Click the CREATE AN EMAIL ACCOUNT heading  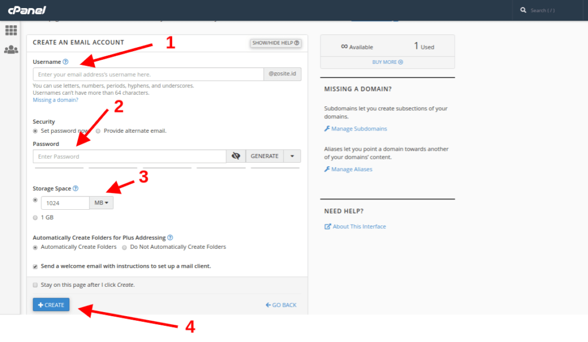click(x=78, y=43)
